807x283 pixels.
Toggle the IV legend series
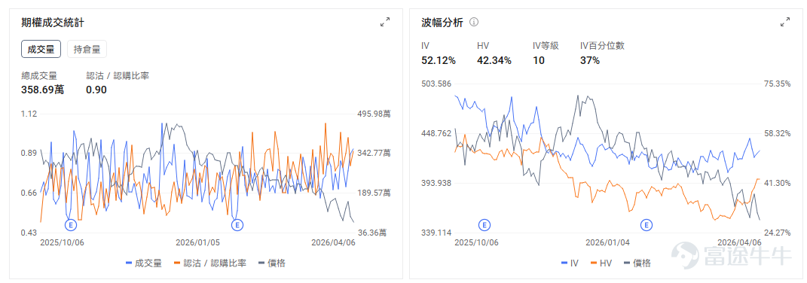coord(570,263)
